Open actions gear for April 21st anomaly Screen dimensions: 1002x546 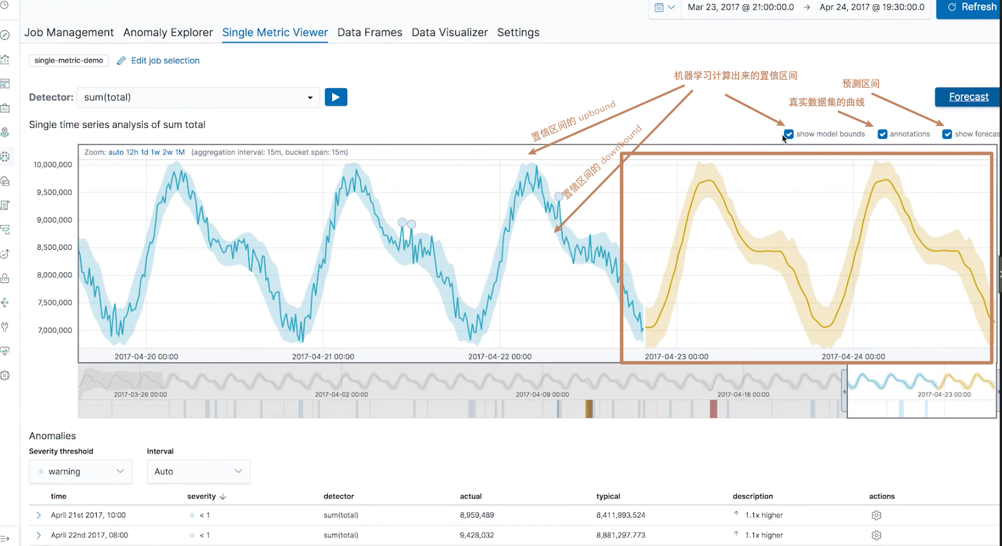(x=876, y=515)
